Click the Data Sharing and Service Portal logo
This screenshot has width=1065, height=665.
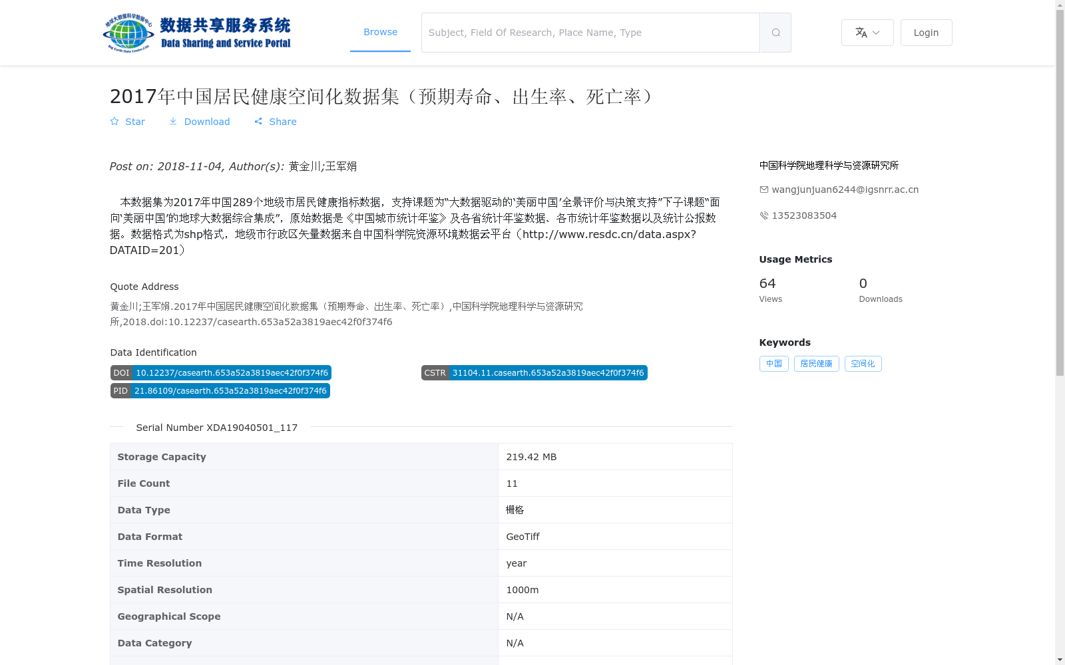click(197, 32)
